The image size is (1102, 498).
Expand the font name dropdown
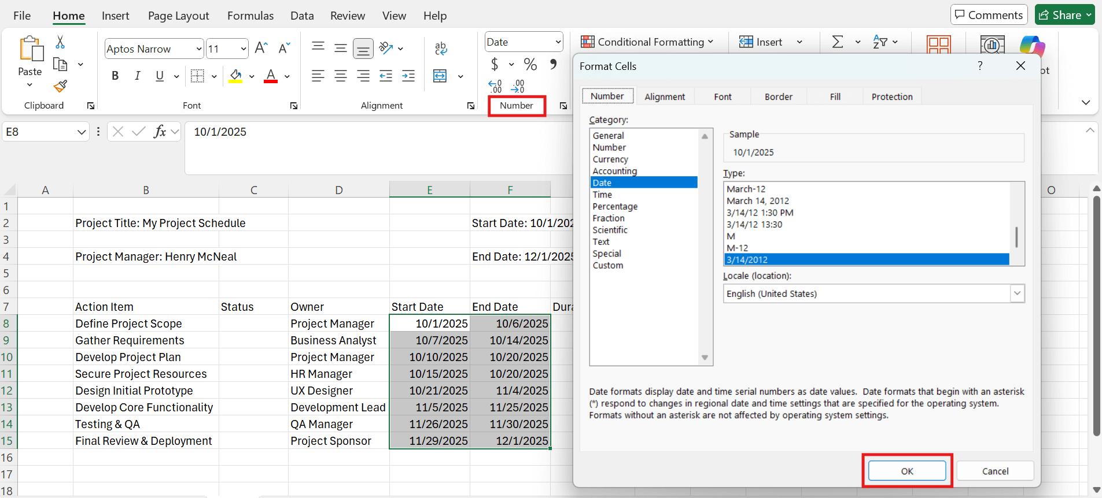pos(198,49)
